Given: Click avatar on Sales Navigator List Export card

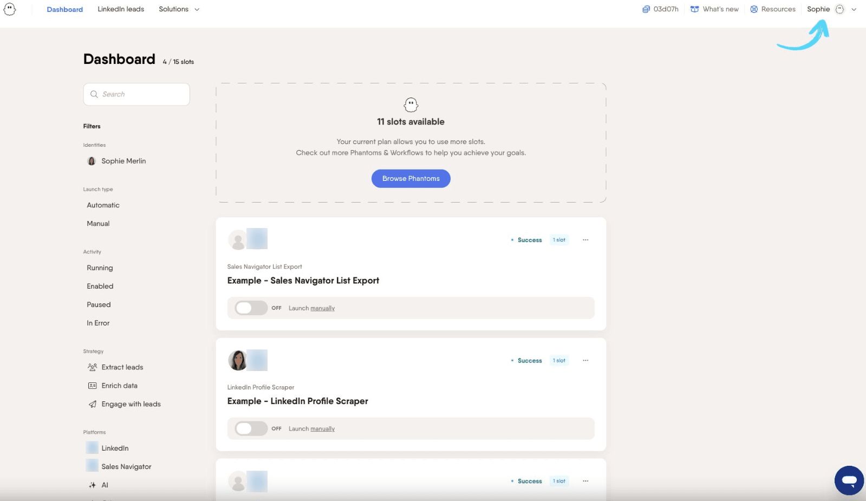Looking at the screenshot, I should (x=237, y=239).
